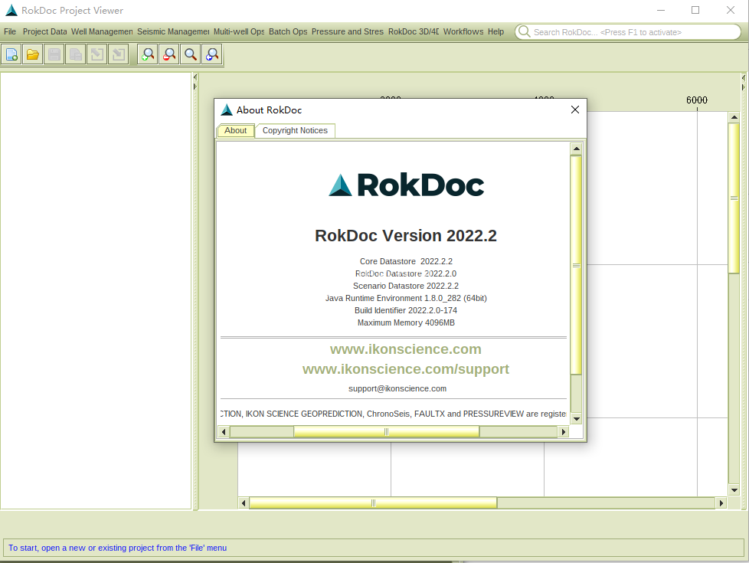Click the About dialog vertical scrollbar thumb
The height and width of the screenshot is (563, 749).
577,265
